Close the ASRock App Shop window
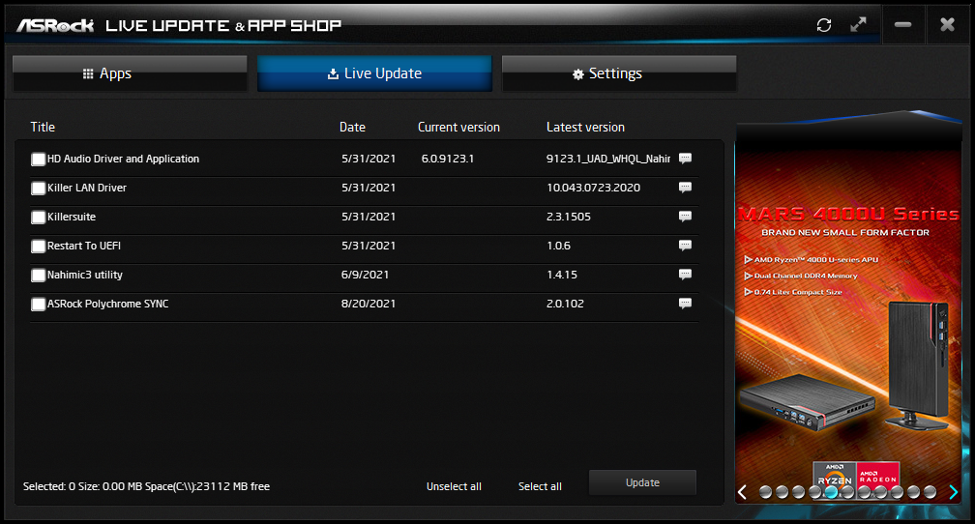 pyautogui.click(x=947, y=25)
